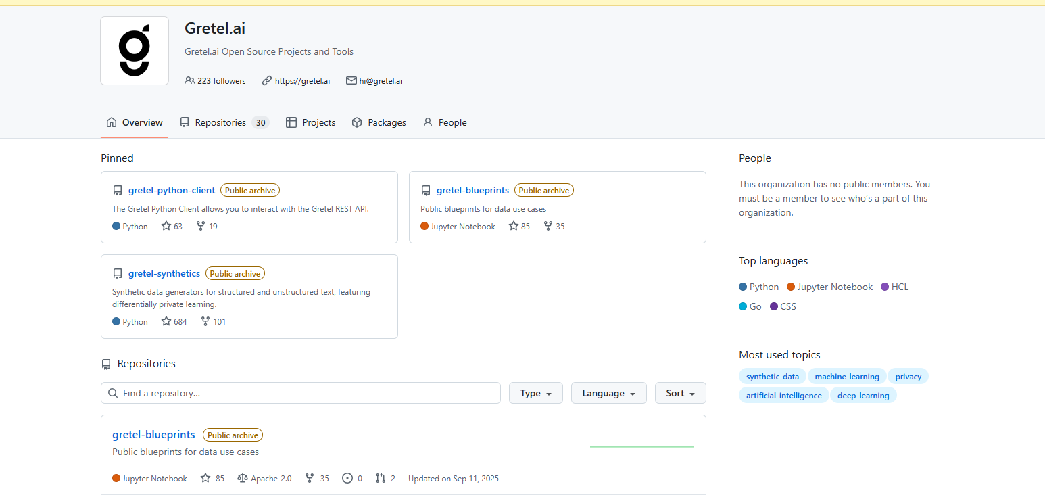The width and height of the screenshot is (1045, 495).
Task: Open the Sort dropdown
Action: [x=681, y=393]
